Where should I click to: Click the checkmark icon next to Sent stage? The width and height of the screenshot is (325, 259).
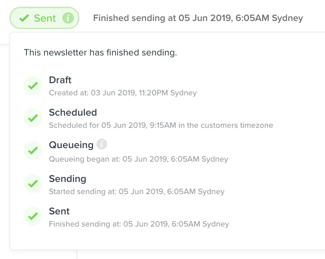[33, 216]
